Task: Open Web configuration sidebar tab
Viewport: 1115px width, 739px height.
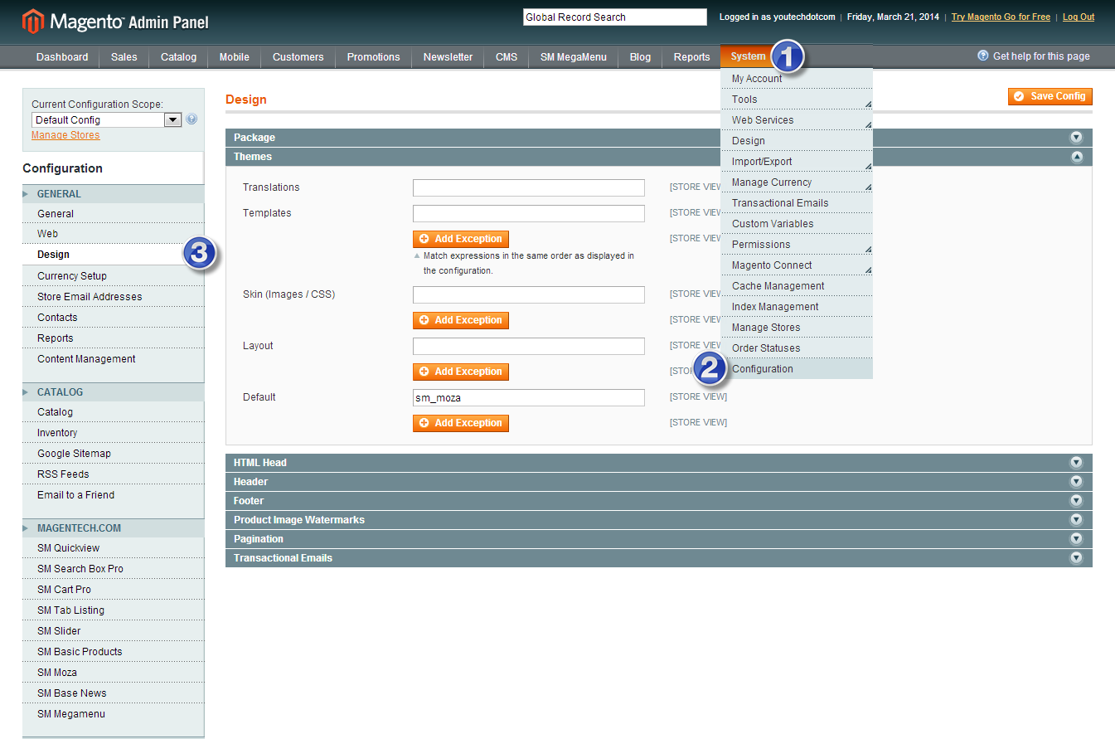Action: coord(113,234)
